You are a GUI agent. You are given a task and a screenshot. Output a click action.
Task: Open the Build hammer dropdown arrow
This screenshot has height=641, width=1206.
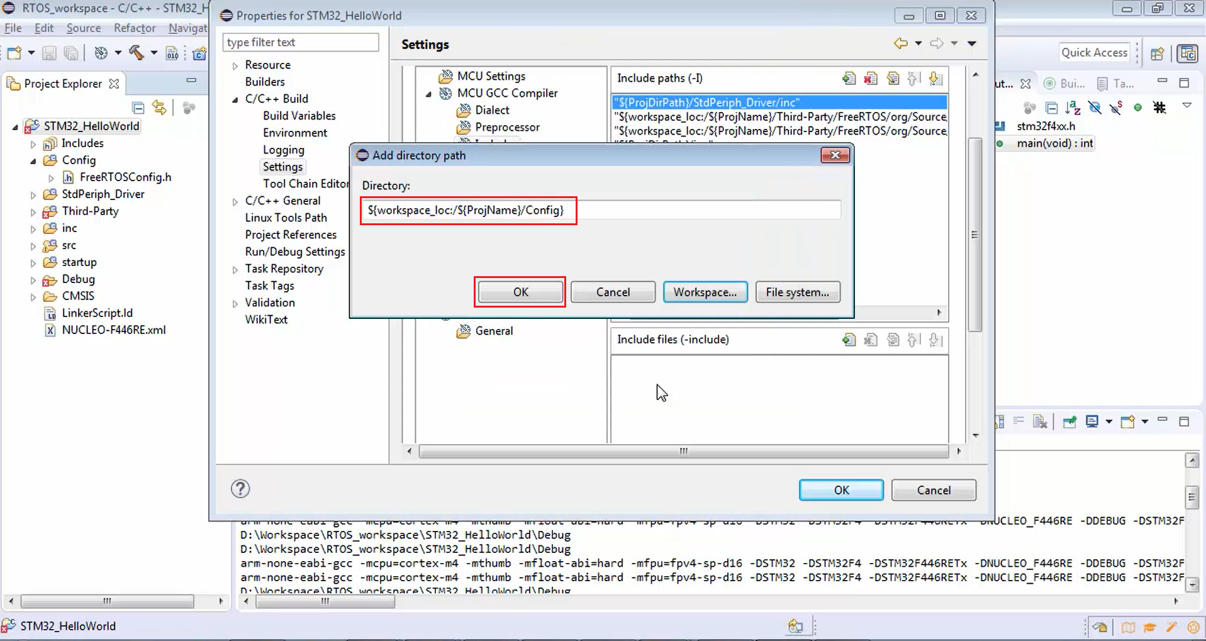pos(154,53)
